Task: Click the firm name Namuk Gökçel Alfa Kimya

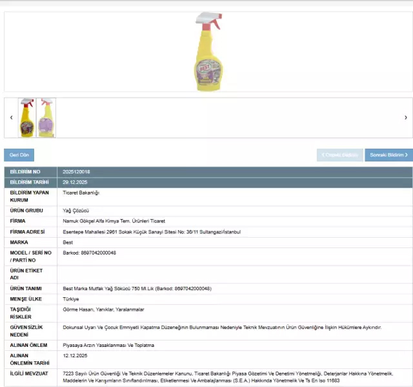Action: click(109, 221)
